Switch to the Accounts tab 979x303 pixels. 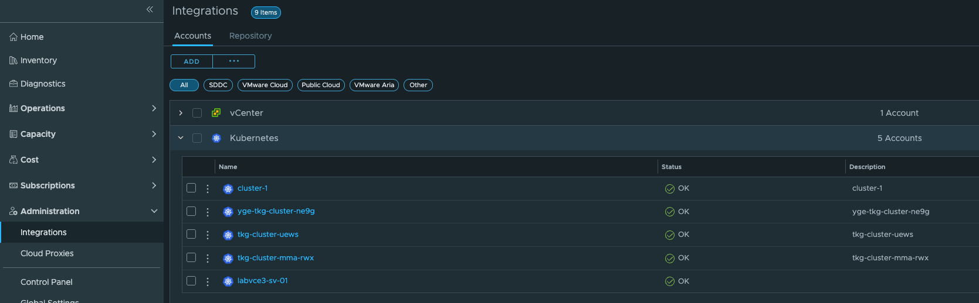coord(193,36)
